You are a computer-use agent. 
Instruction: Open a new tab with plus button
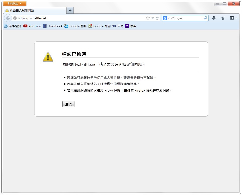70,11
